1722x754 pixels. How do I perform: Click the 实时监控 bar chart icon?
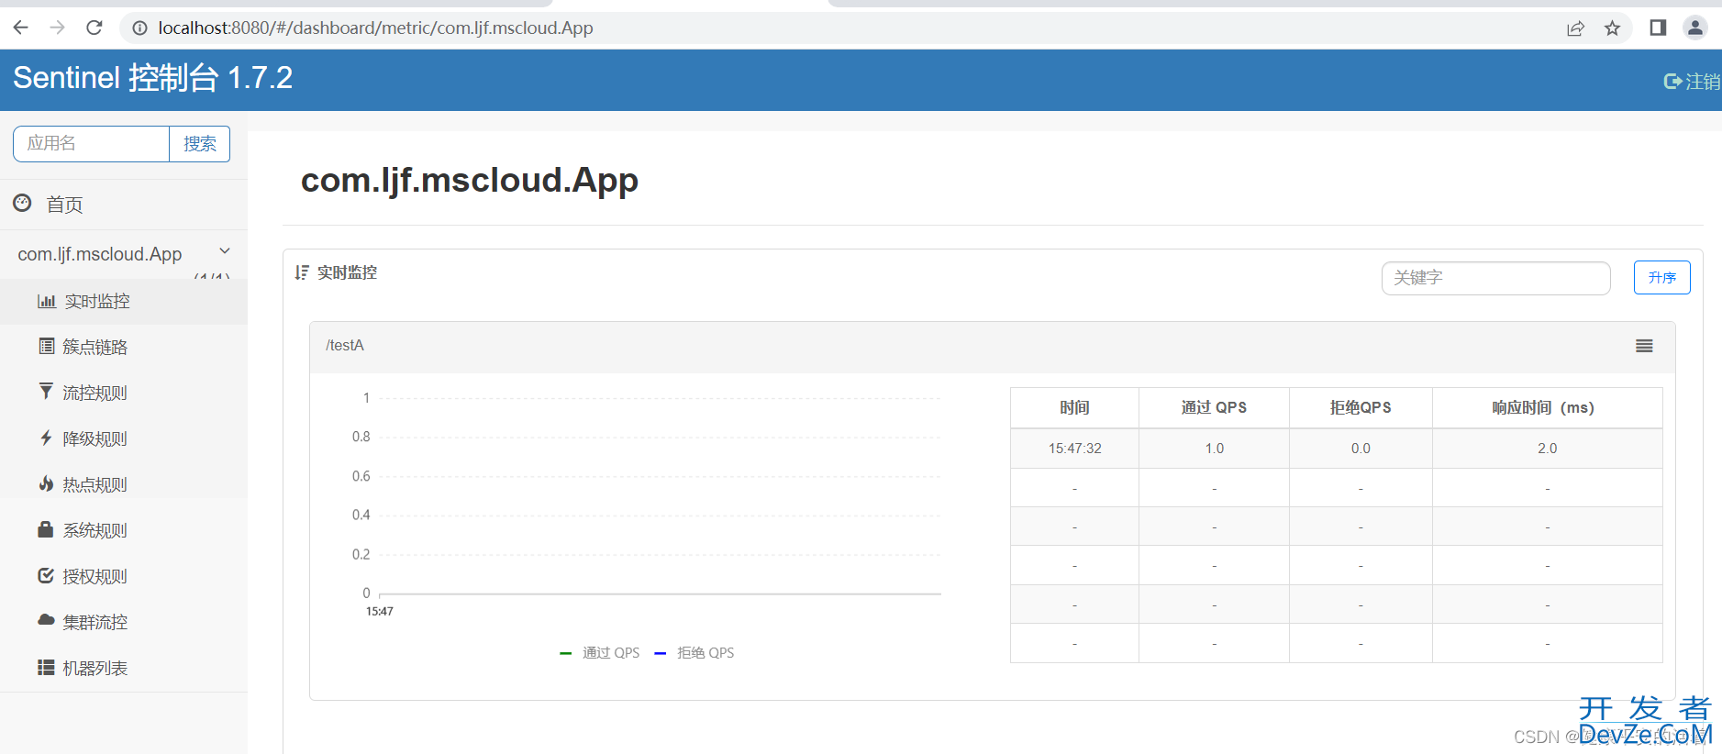click(47, 301)
